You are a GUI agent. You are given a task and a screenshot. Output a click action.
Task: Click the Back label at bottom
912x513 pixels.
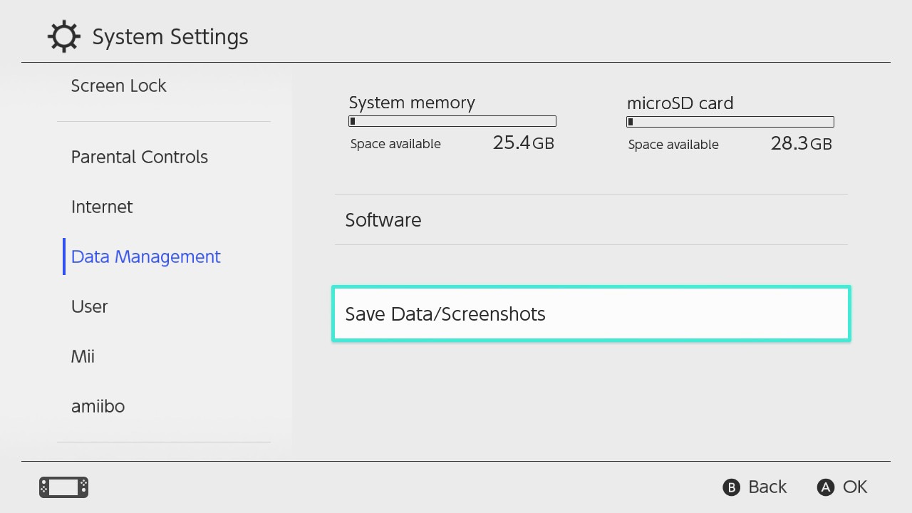point(767,487)
